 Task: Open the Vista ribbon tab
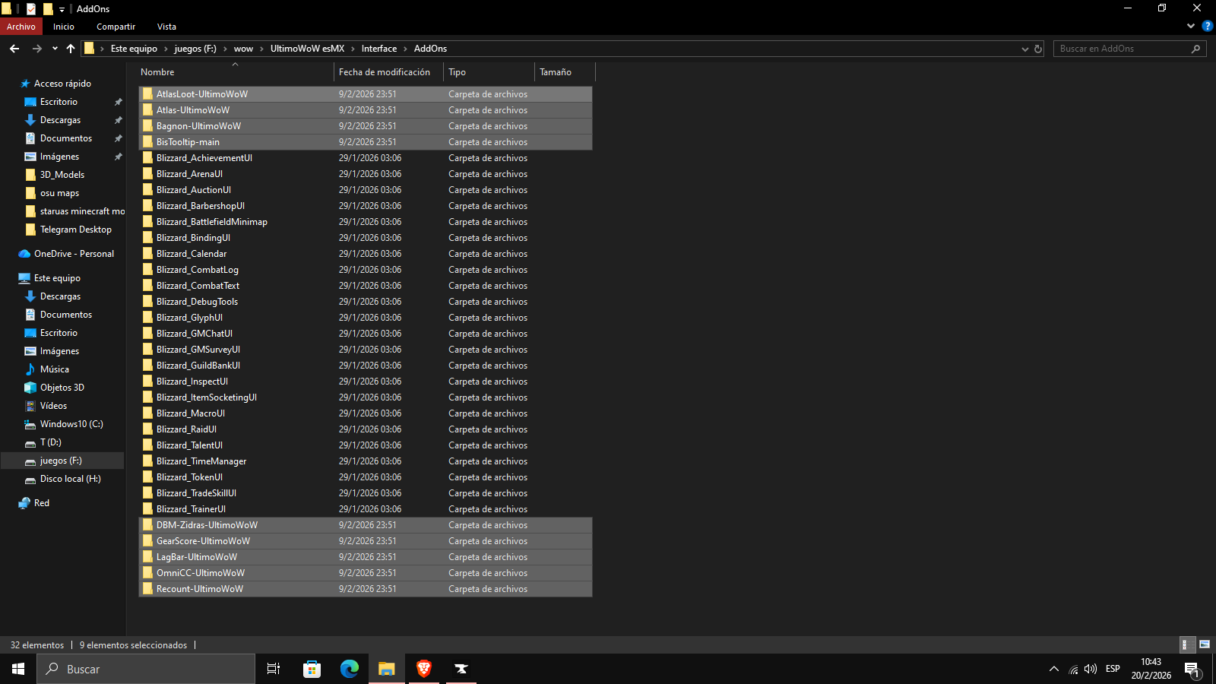click(166, 27)
